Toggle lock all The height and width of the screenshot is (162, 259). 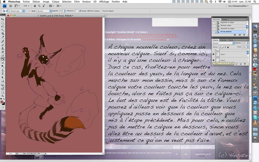[228, 47]
